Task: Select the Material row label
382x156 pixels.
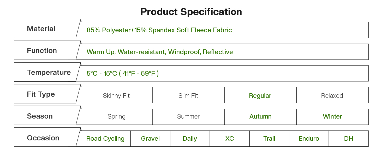Action: [41, 29]
